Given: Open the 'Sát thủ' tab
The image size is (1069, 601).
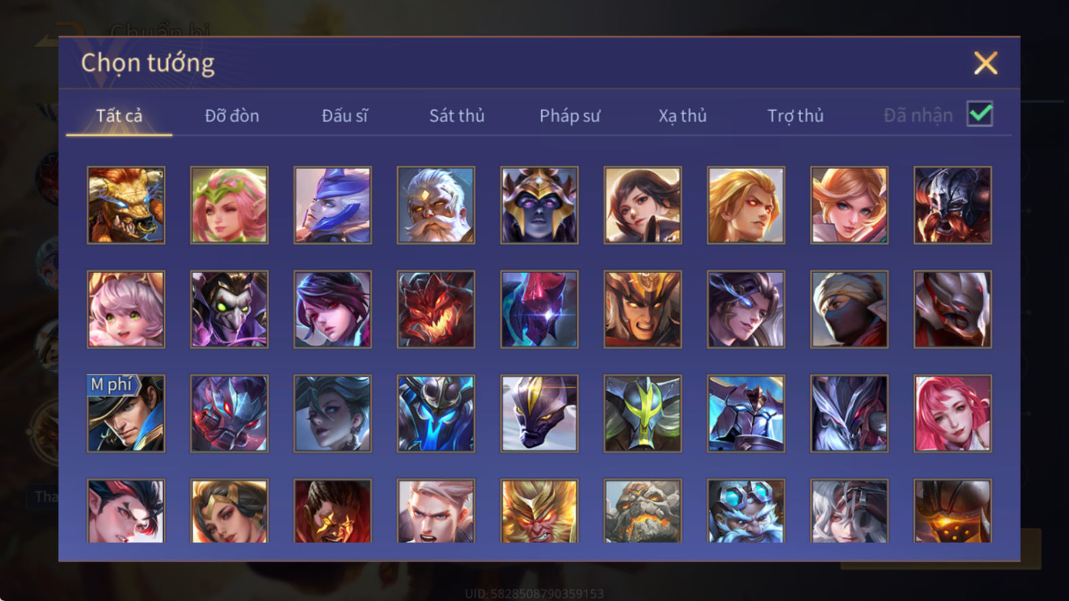Looking at the screenshot, I should click(457, 116).
